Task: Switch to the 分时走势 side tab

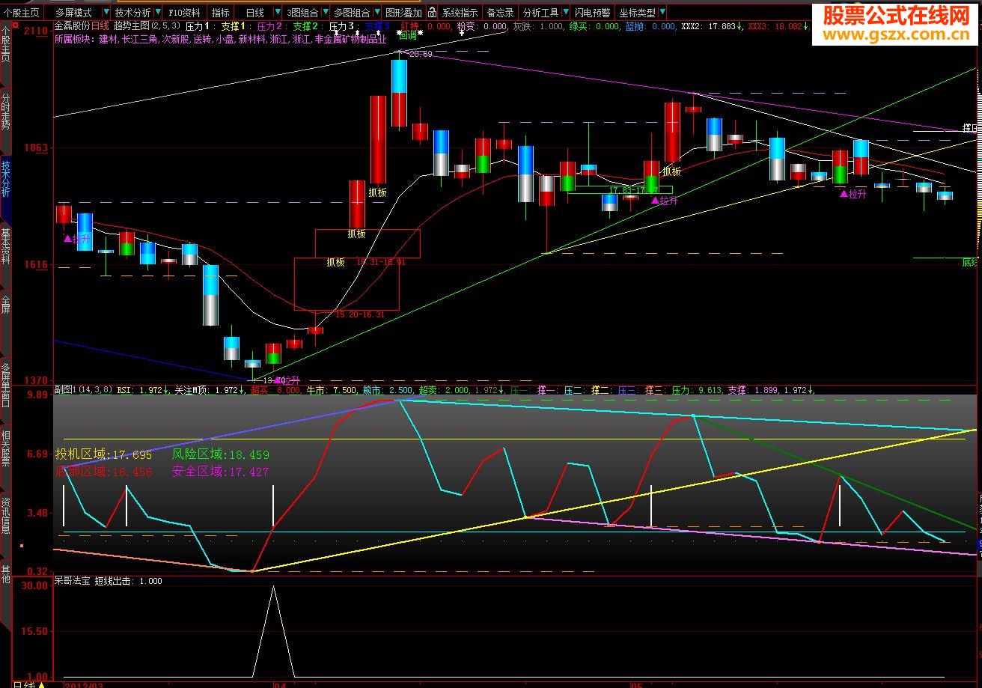Action: click(6, 111)
